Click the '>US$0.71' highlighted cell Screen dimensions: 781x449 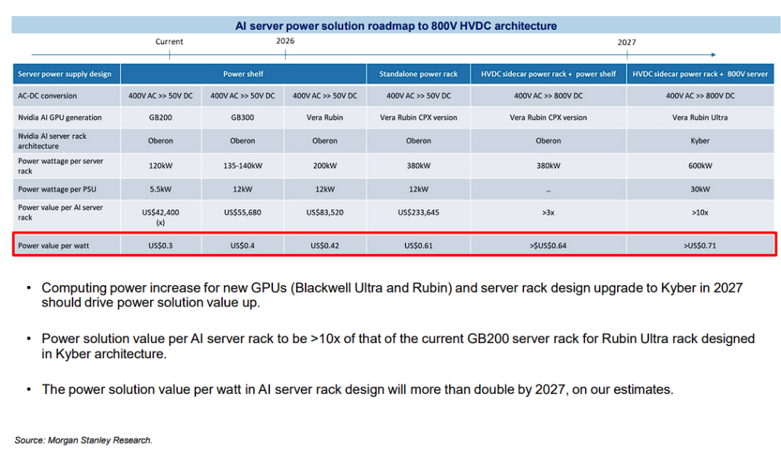pyautogui.click(x=699, y=245)
